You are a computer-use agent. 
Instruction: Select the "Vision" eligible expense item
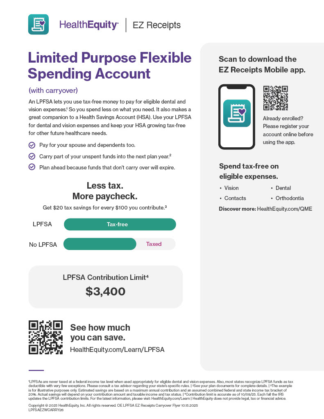(231, 188)
